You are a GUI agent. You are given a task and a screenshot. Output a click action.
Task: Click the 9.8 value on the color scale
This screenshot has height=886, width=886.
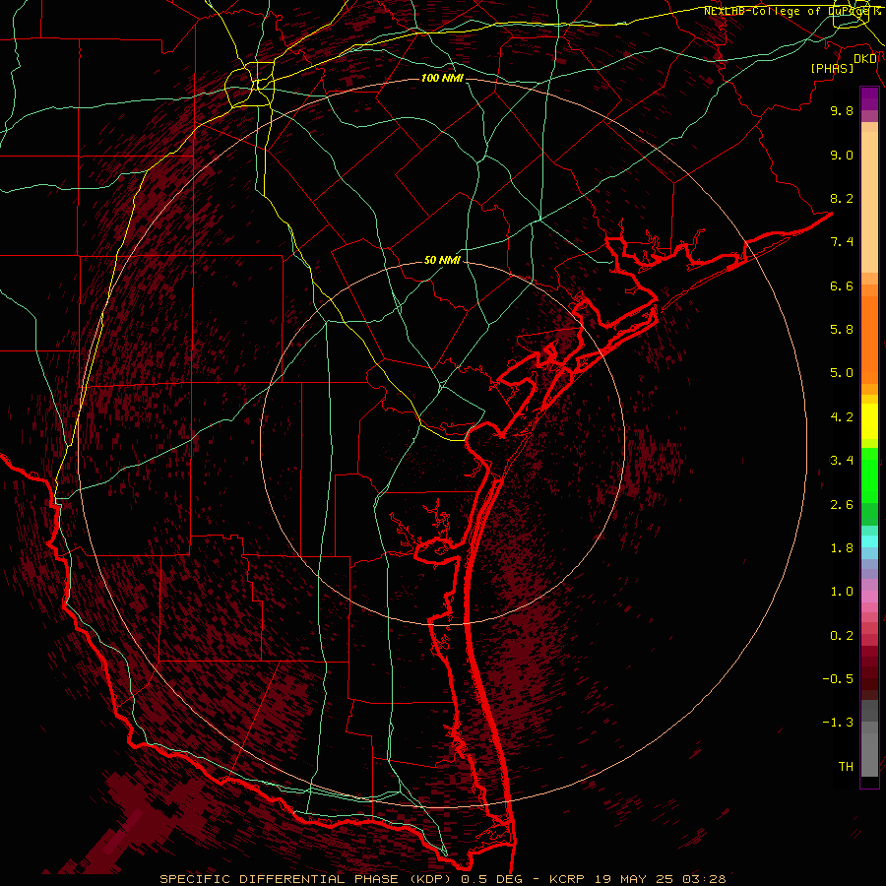[842, 110]
